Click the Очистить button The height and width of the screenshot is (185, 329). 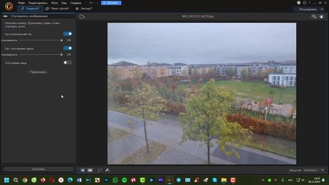click(x=39, y=169)
